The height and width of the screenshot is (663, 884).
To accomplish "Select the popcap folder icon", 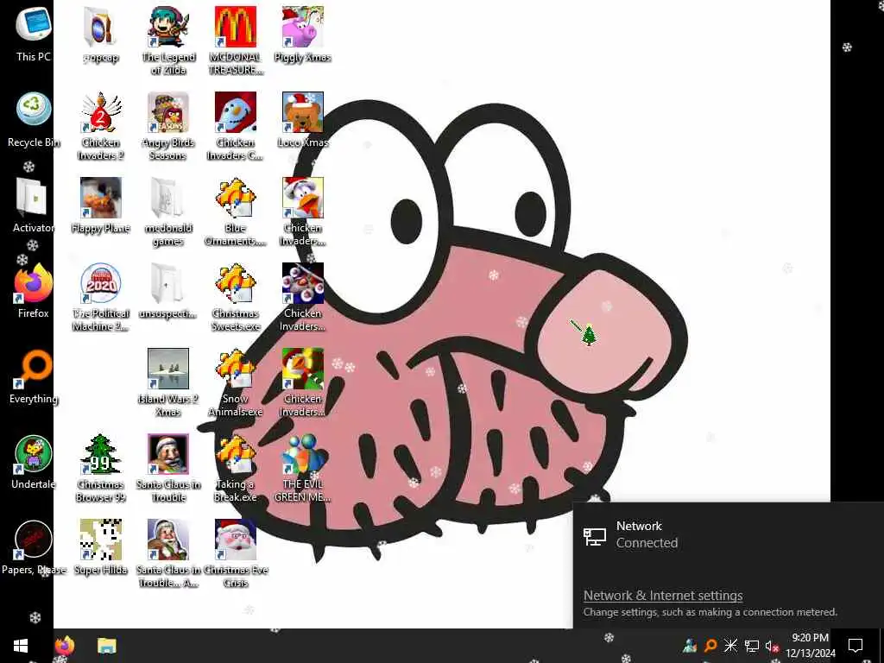I will click(x=100, y=27).
